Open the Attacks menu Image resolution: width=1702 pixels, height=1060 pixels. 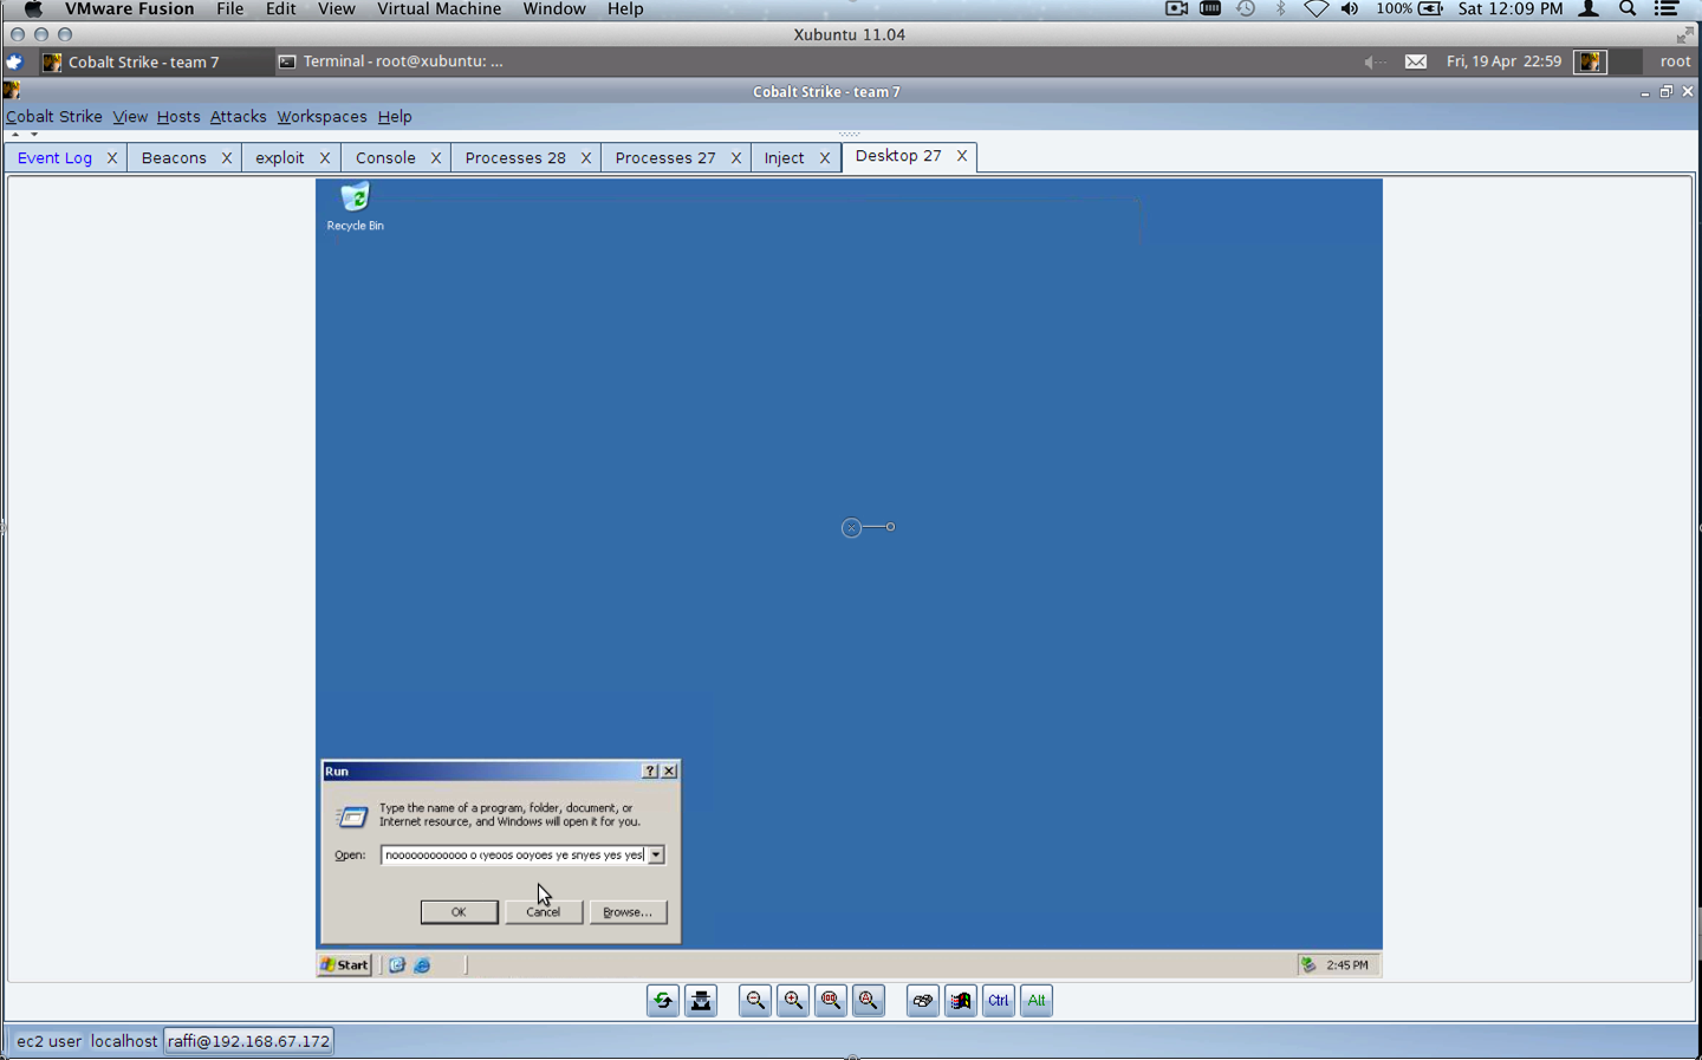238,116
